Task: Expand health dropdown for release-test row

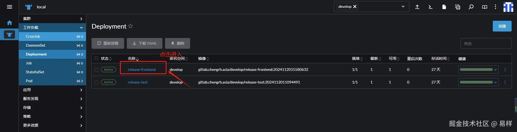Action: 478,82
